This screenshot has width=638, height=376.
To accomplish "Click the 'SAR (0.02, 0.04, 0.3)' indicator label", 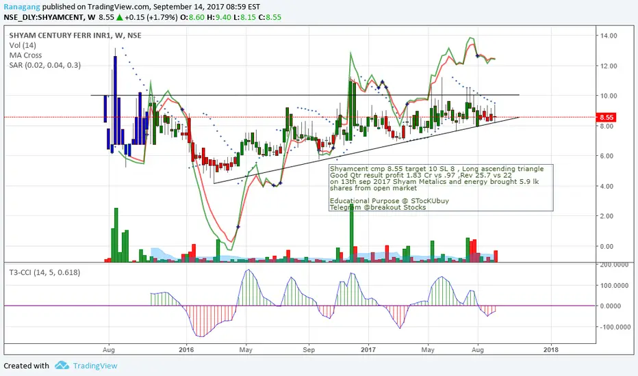I will point(44,65).
